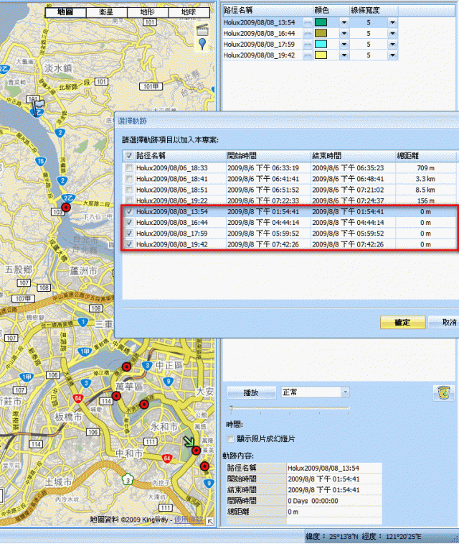Uncheck the Holux2009/08/08_13:54 track checkbox
This screenshot has width=459, height=544.
[x=128, y=212]
